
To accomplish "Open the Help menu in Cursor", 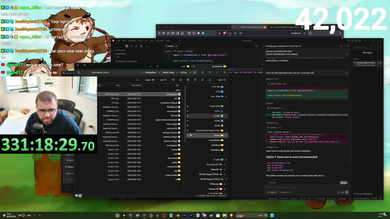I will pos(168,40).
